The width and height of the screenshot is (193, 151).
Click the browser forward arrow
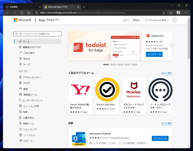tap(14, 13)
